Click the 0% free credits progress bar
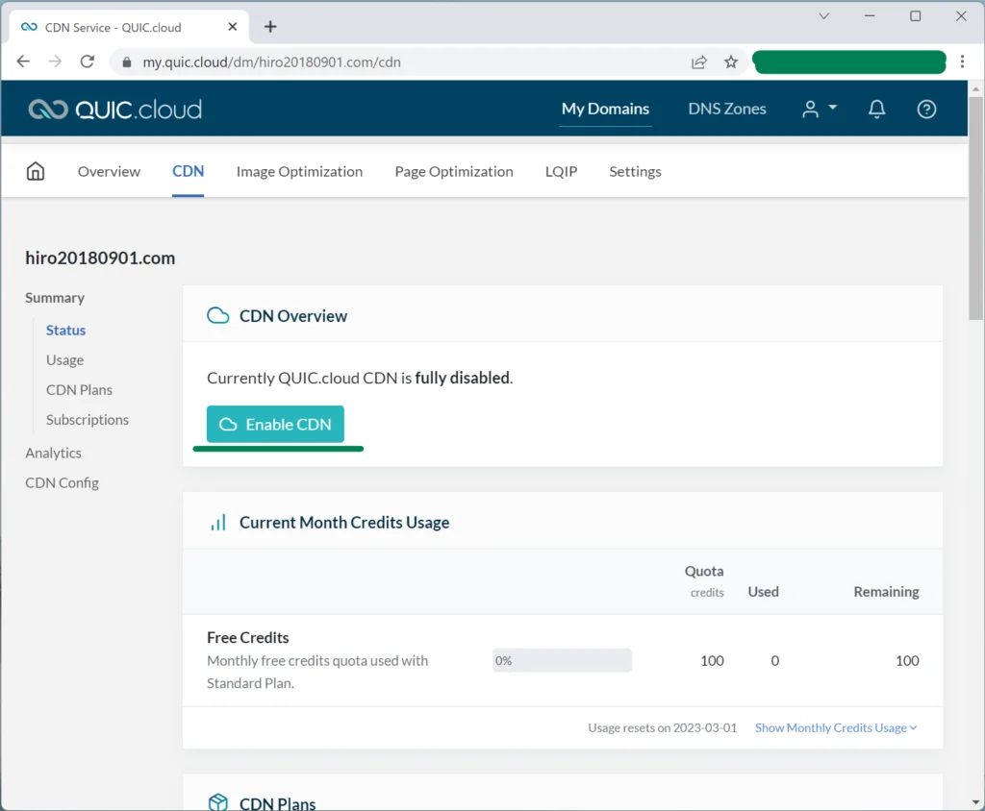This screenshot has height=811, width=985. 562,660
